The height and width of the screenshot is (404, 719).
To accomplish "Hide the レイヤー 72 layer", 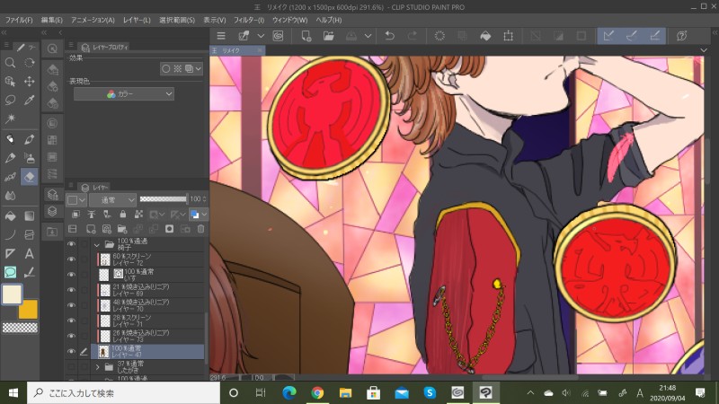I will pos(71,259).
